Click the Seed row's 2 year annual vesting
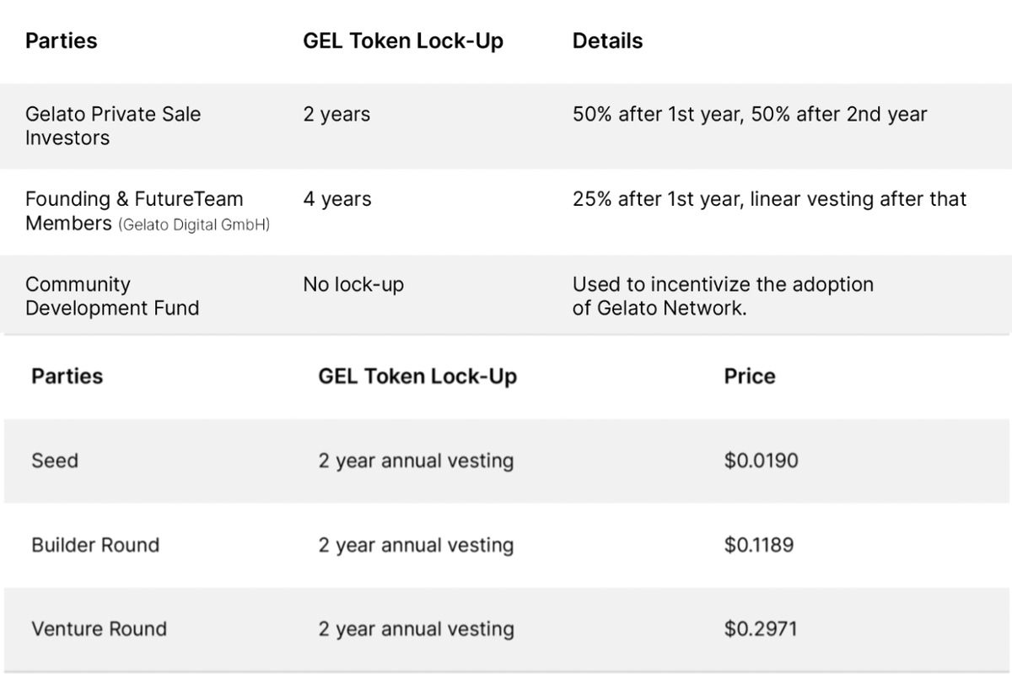This screenshot has width=1012, height=674. [416, 461]
